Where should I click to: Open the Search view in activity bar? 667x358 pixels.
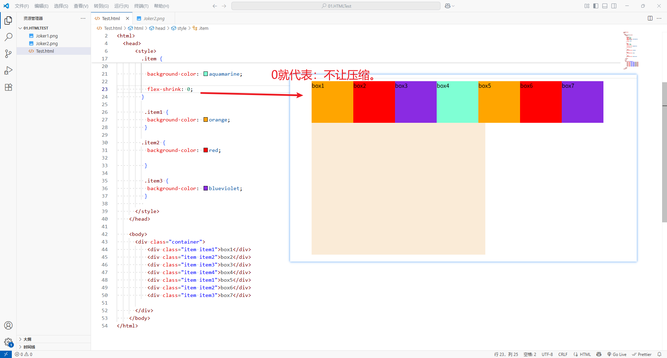pos(8,37)
